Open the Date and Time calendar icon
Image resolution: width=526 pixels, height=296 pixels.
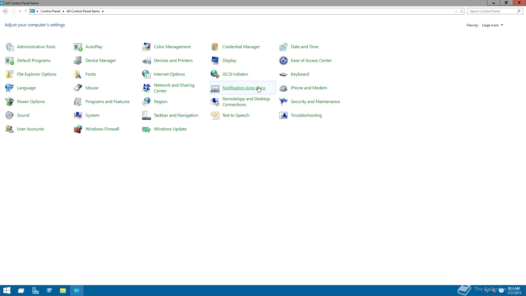point(284,47)
